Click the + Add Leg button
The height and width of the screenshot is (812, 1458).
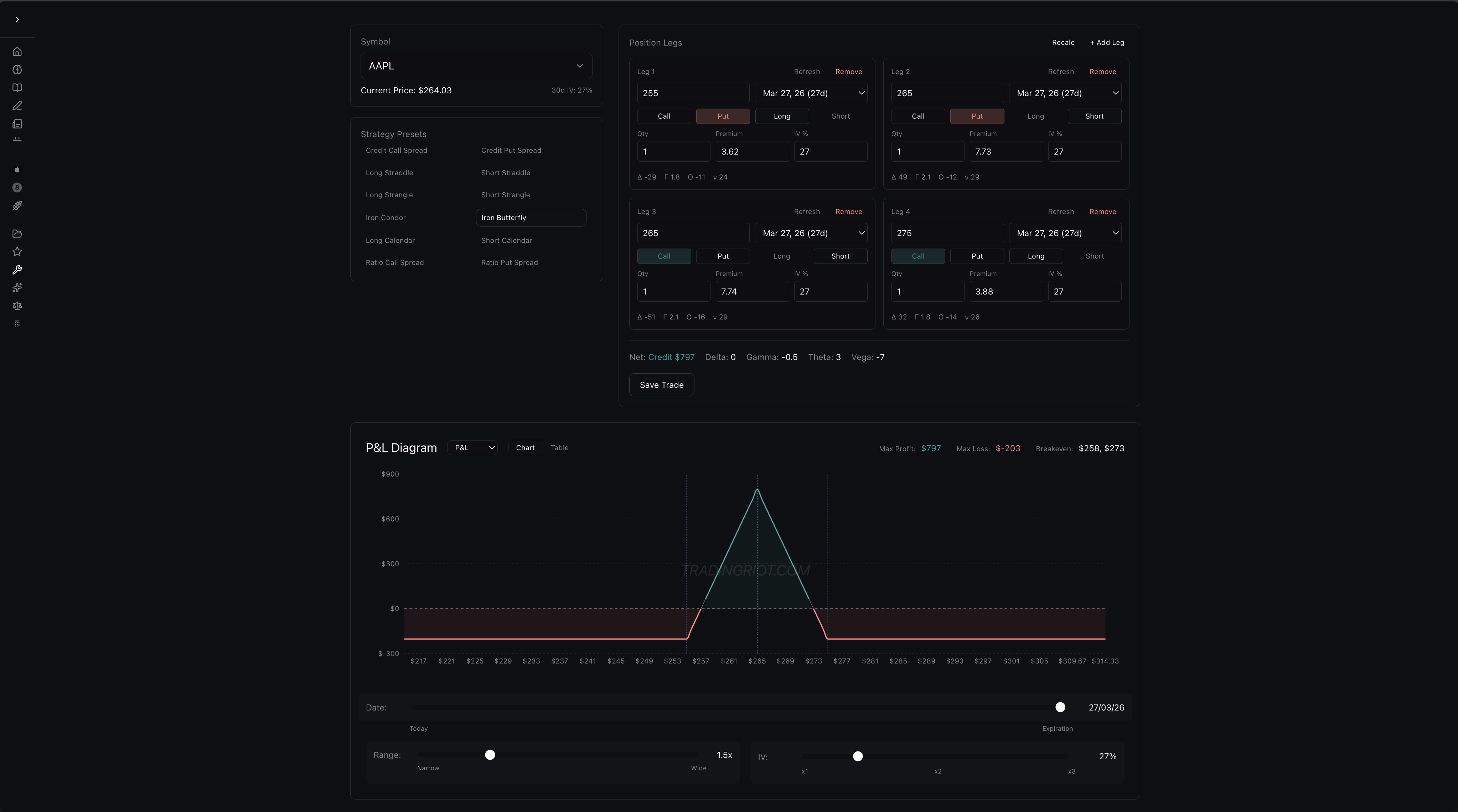click(1107, 42)
